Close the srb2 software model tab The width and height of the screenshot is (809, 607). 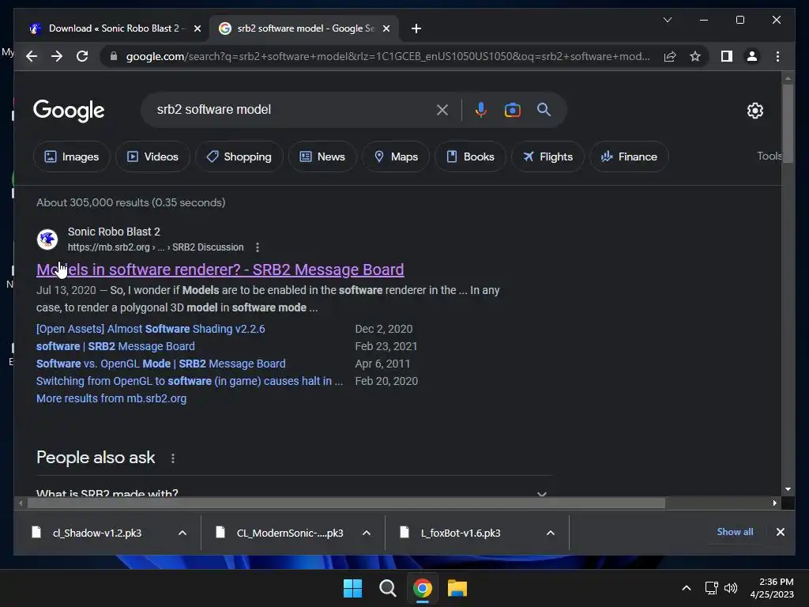(x=386, y=28)
